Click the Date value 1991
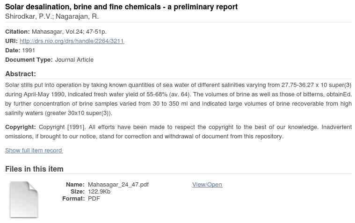Viewport: 355px width, 223px height. point(29,50)
